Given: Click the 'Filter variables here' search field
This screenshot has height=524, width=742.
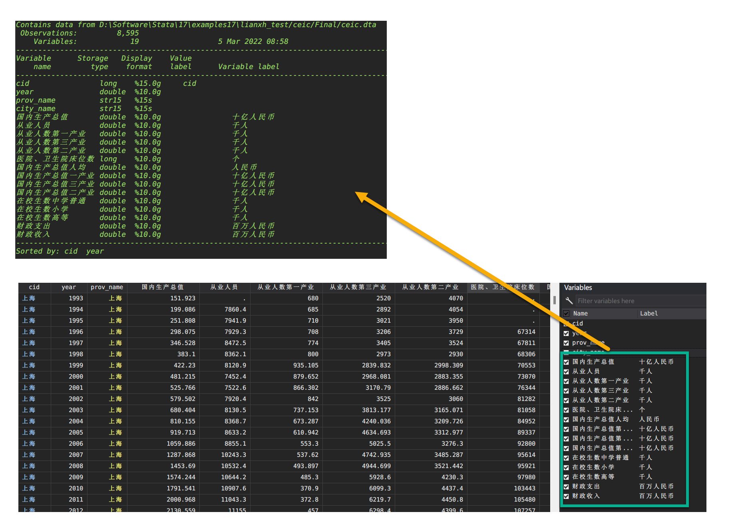Looking at the screenshot, I should 639,301.
